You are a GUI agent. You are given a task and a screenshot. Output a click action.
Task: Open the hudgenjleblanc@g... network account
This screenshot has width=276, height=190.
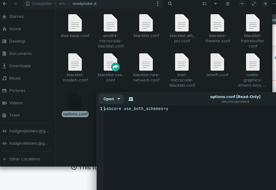pos(27,131)
